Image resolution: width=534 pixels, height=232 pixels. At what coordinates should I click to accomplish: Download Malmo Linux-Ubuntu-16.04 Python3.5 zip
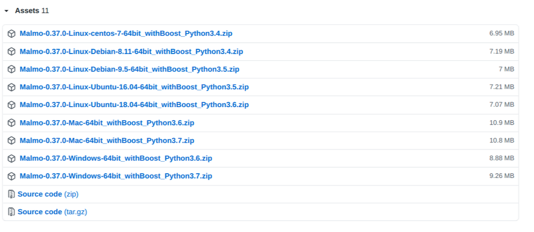[134, 87]
